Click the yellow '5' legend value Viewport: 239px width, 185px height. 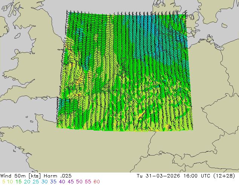coord(4,182)
